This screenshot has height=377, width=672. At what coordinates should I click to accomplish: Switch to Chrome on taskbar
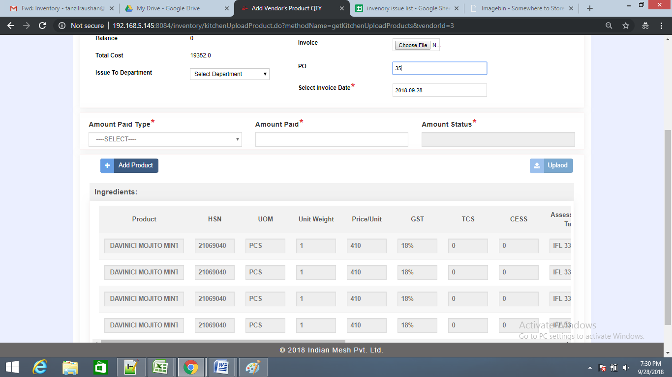(x=191, y=367)
